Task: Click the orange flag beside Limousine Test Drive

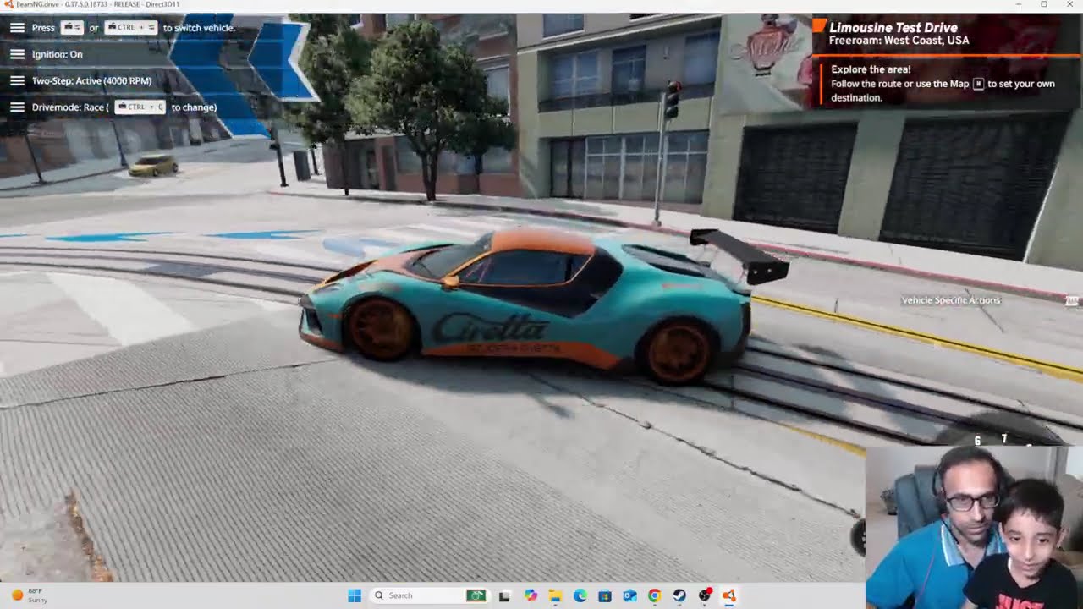Action: (819, 27)
